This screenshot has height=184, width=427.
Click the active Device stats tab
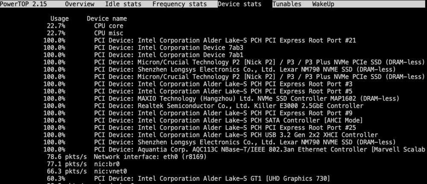(x=240, y=4)
